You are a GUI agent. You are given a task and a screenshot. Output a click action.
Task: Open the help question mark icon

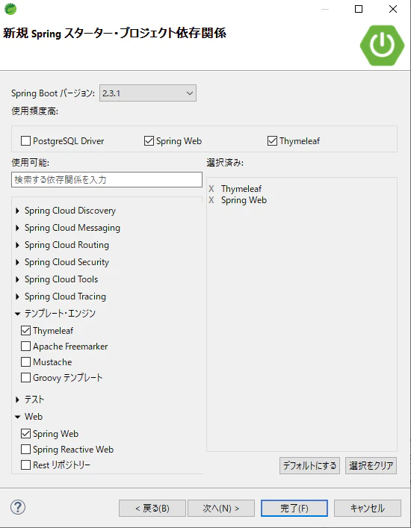tap(18, 507)
